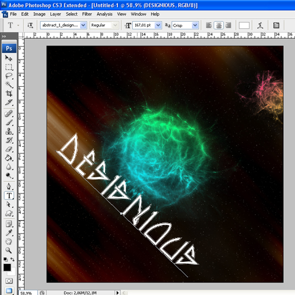Click the black foreground color swatch

[7, 267]
